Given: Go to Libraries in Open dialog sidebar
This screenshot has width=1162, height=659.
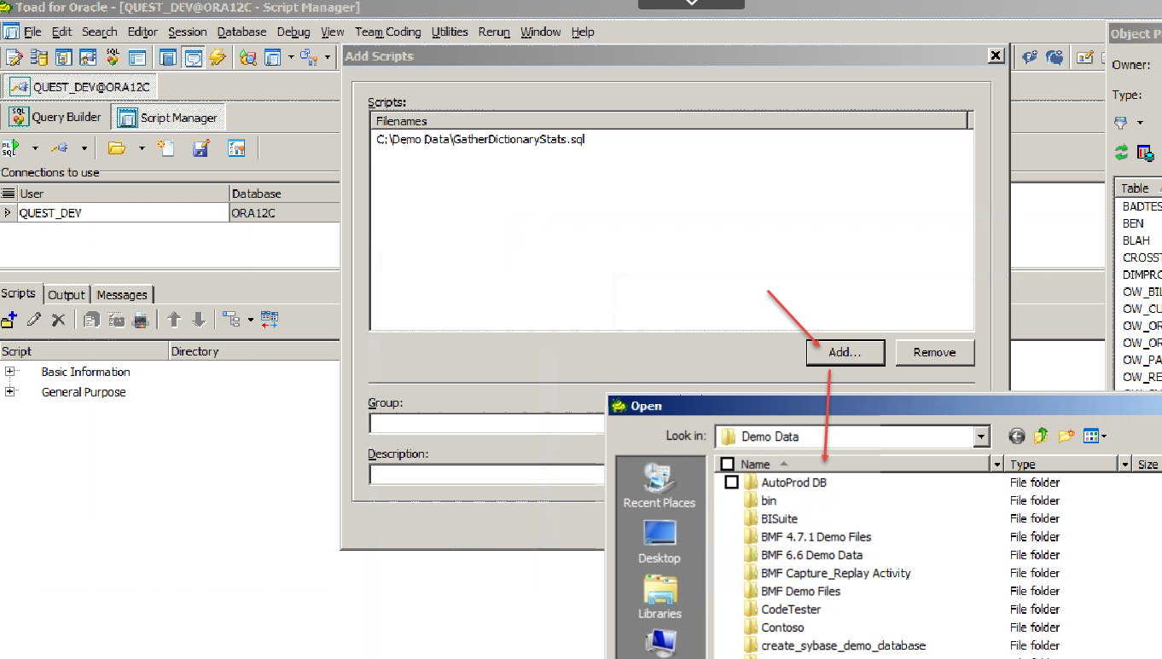Looking at the screenshot, I should coord(659,597).
